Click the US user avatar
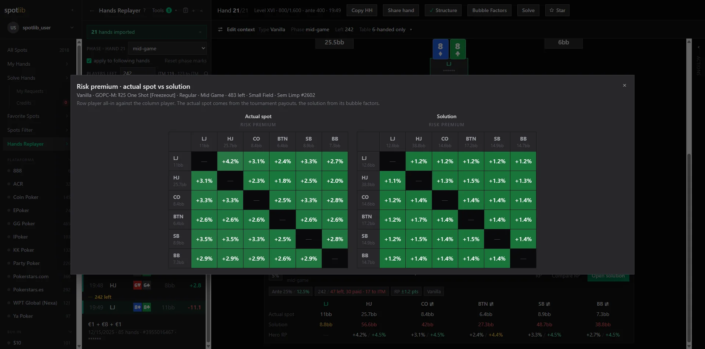Image resolution: width=705 pixels, height=349 pixels. click(x=13, y=28)
